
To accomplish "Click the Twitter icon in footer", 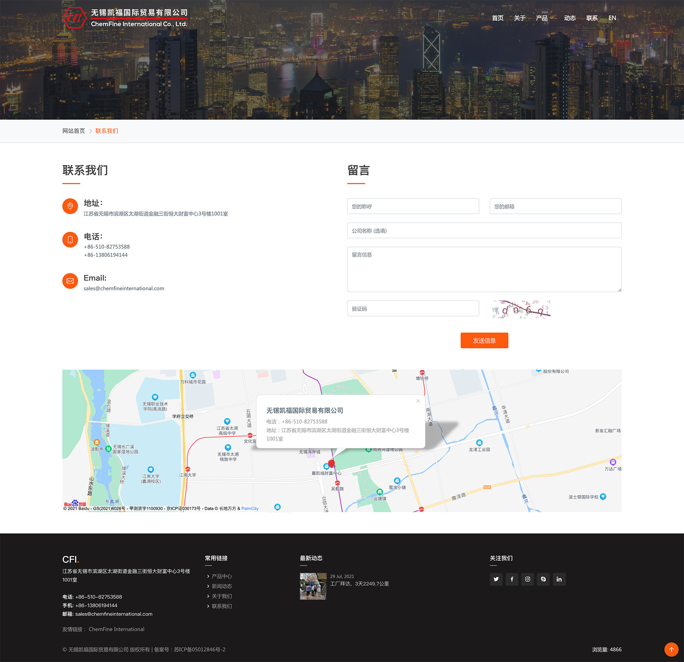I will [x=496, y=579].
